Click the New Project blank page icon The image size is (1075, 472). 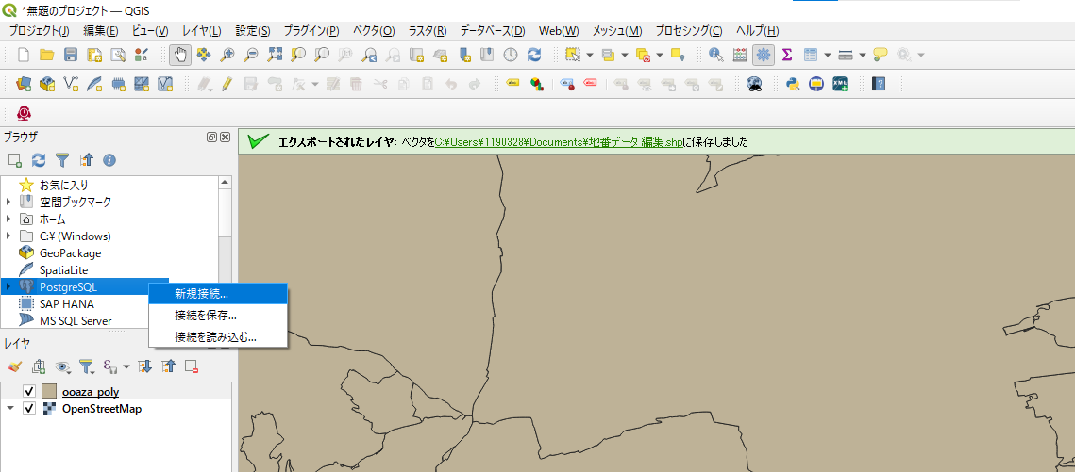tap(24, 55)
